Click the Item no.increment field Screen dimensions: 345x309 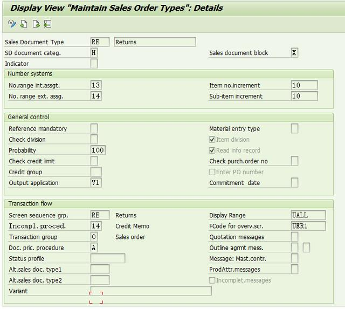(304, 85)
